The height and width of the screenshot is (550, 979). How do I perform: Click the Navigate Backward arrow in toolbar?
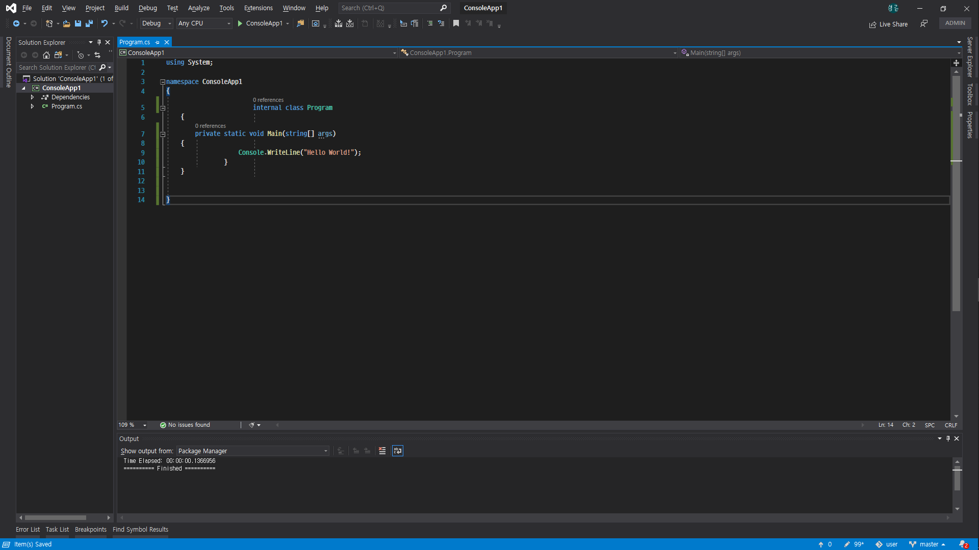[x=16, y=23]
